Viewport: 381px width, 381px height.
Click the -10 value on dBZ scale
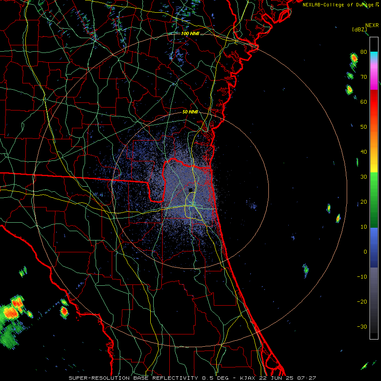[362, 277]
